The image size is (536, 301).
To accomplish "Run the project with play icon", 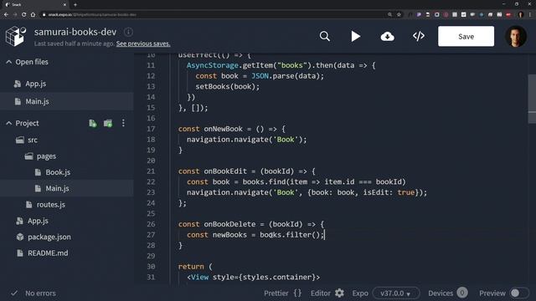I will click(x=355, y=36).
